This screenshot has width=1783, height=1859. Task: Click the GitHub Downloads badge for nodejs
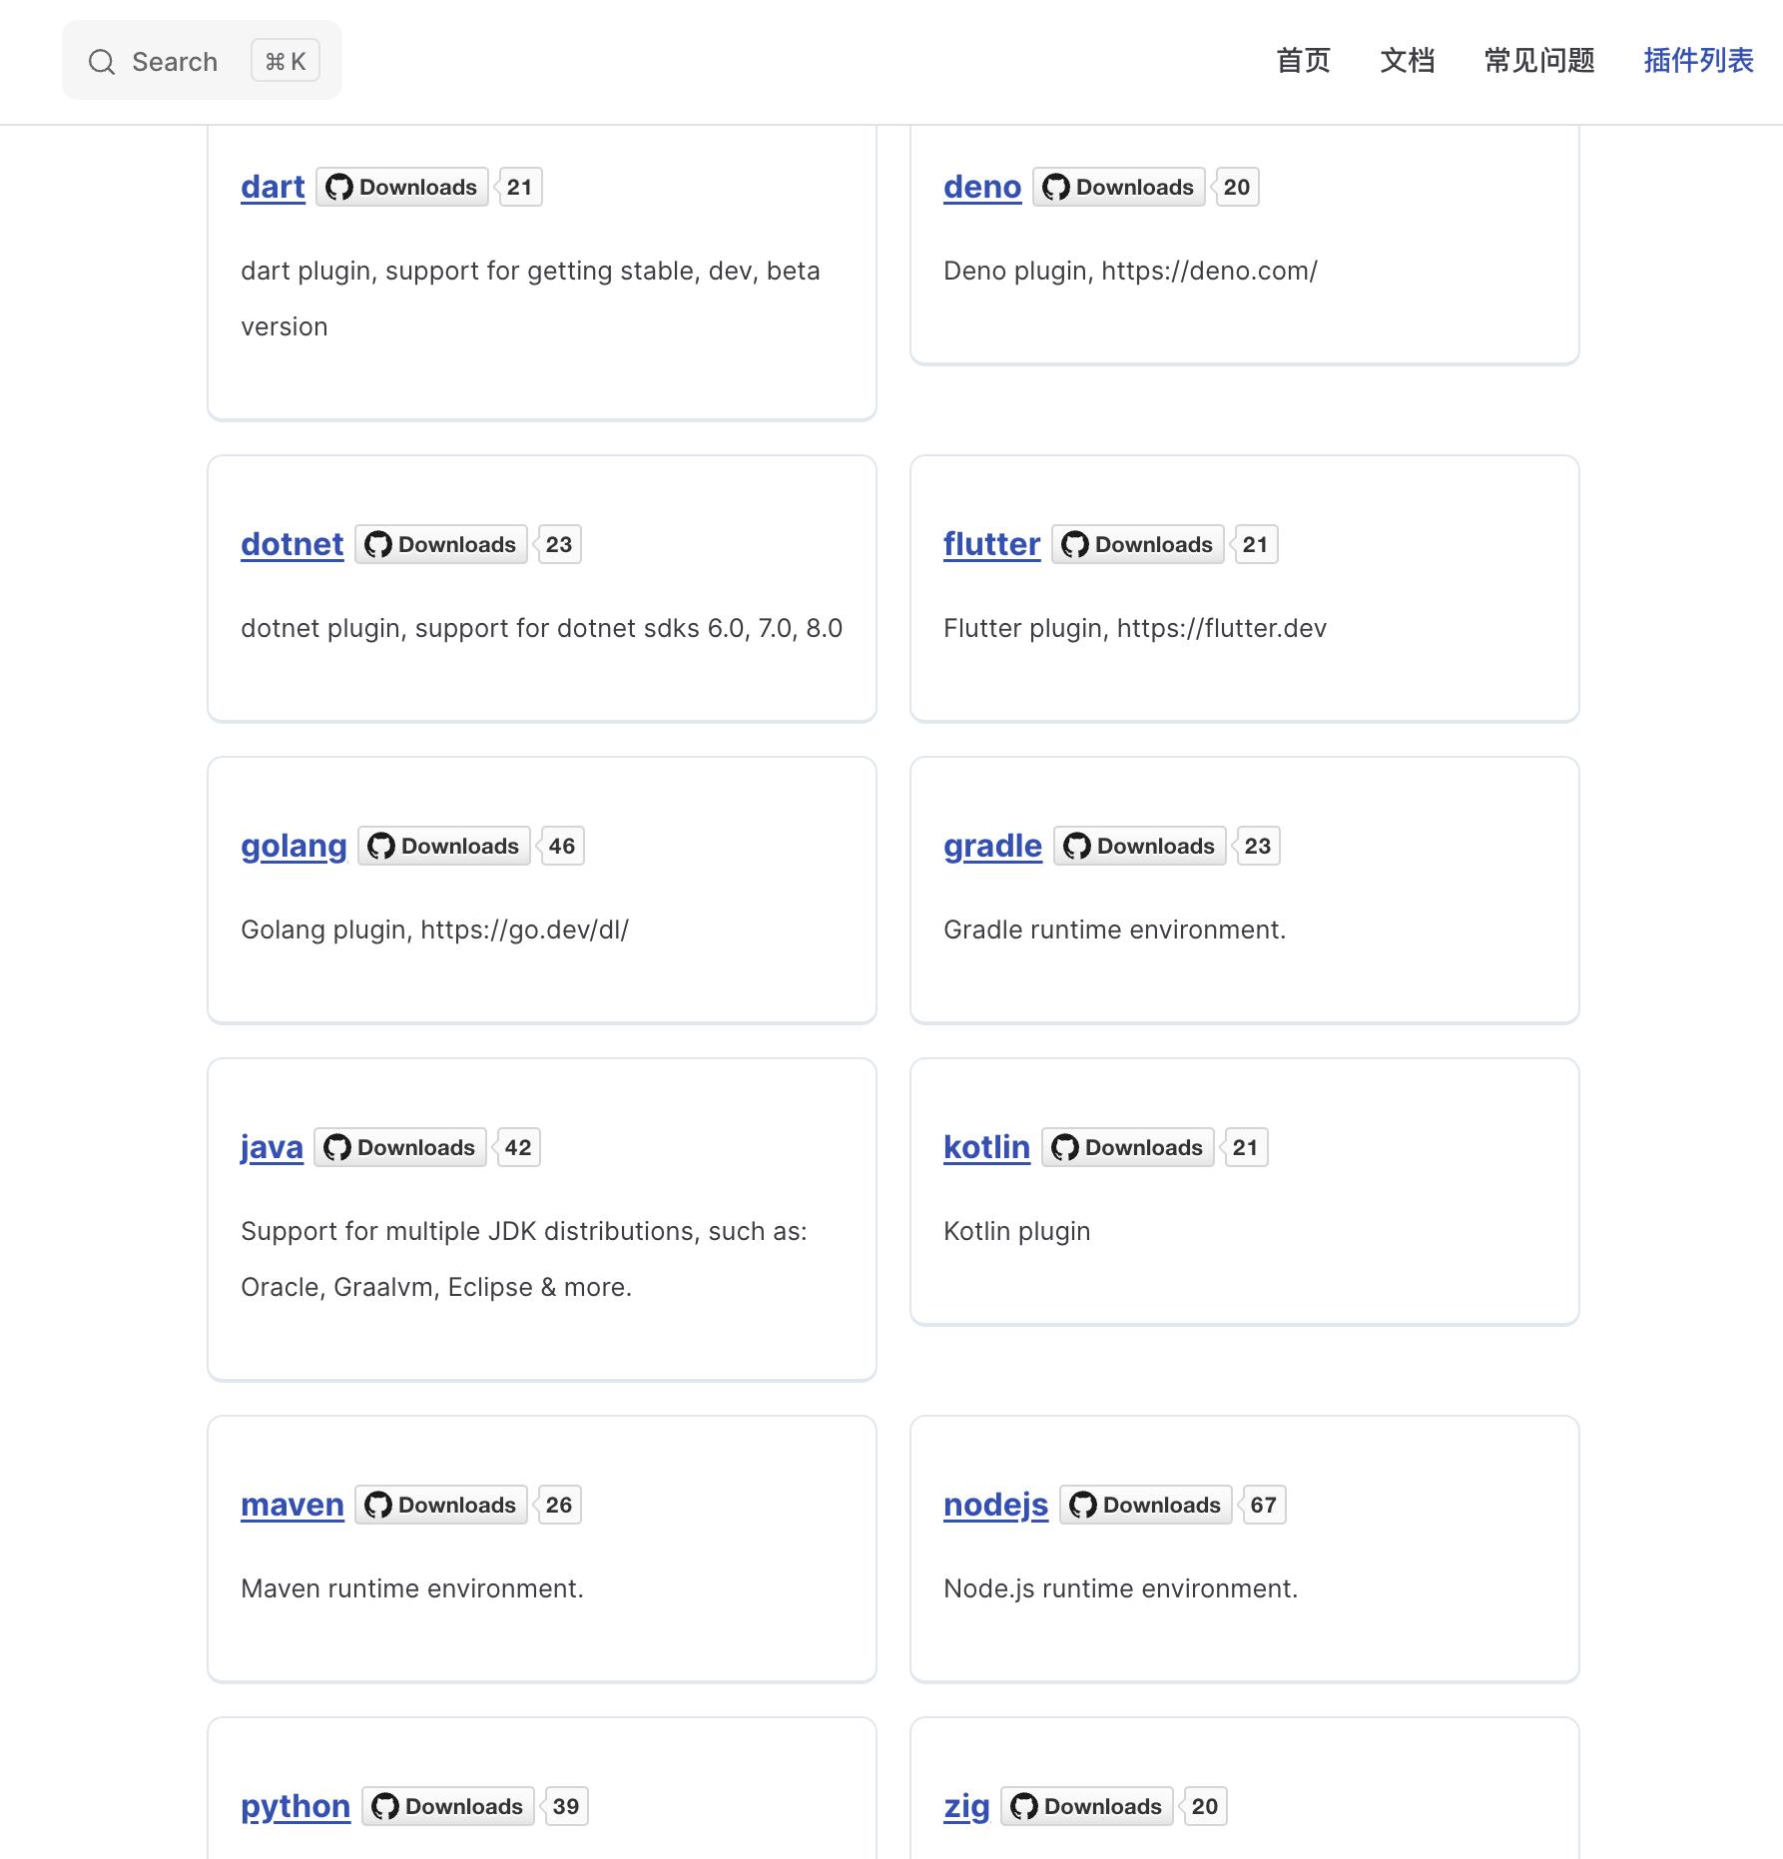pyautogui.click(x=1145, y=1505)
